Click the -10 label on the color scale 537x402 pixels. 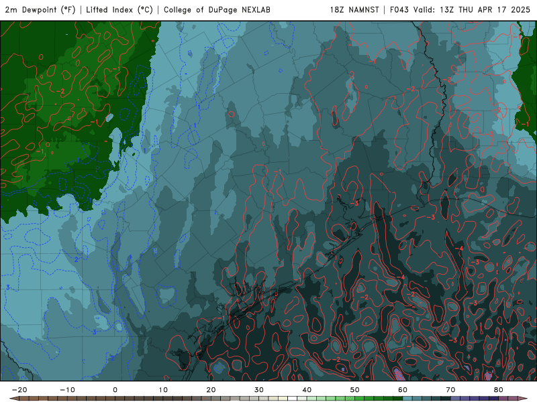coord(67,390)
